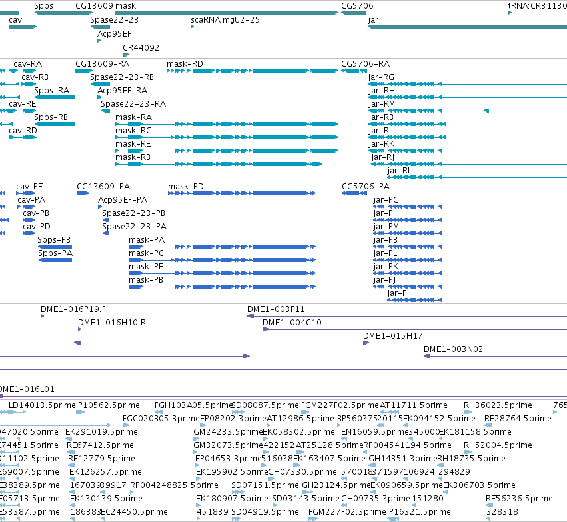Click the Acp95EF gene label

115,34
